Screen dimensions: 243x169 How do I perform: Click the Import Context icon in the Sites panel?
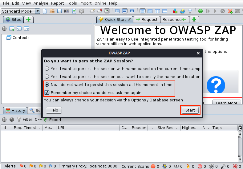[19, 29]
